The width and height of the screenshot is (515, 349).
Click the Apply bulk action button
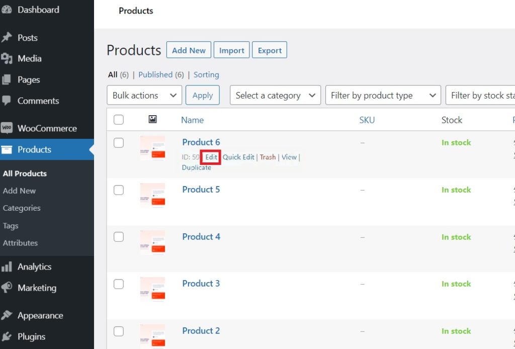point(203,95)
